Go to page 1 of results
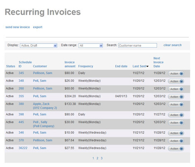195x167 pixels. pyautogui.click(x=93, y=158)
